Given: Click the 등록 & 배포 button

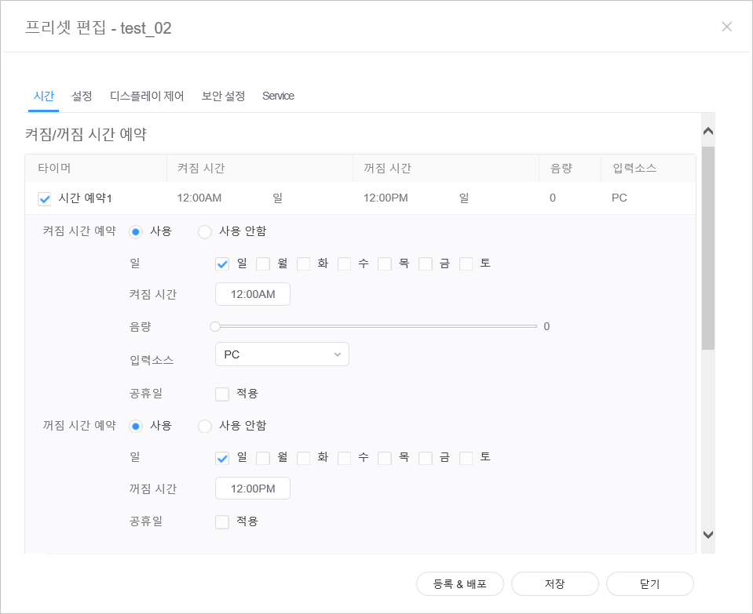Looking at the screenshot, I should tap(460, 584).
